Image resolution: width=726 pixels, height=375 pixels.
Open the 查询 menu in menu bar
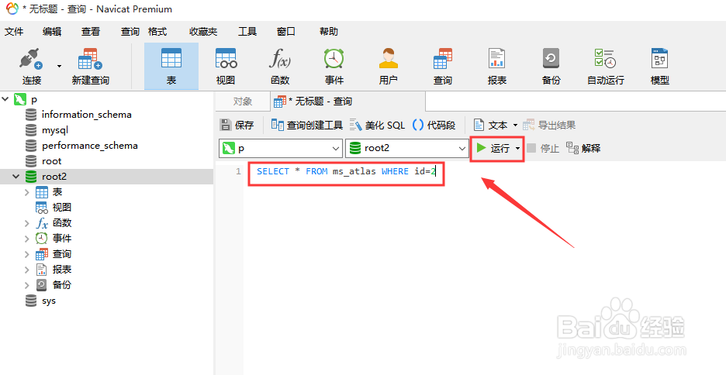point(130,32)
